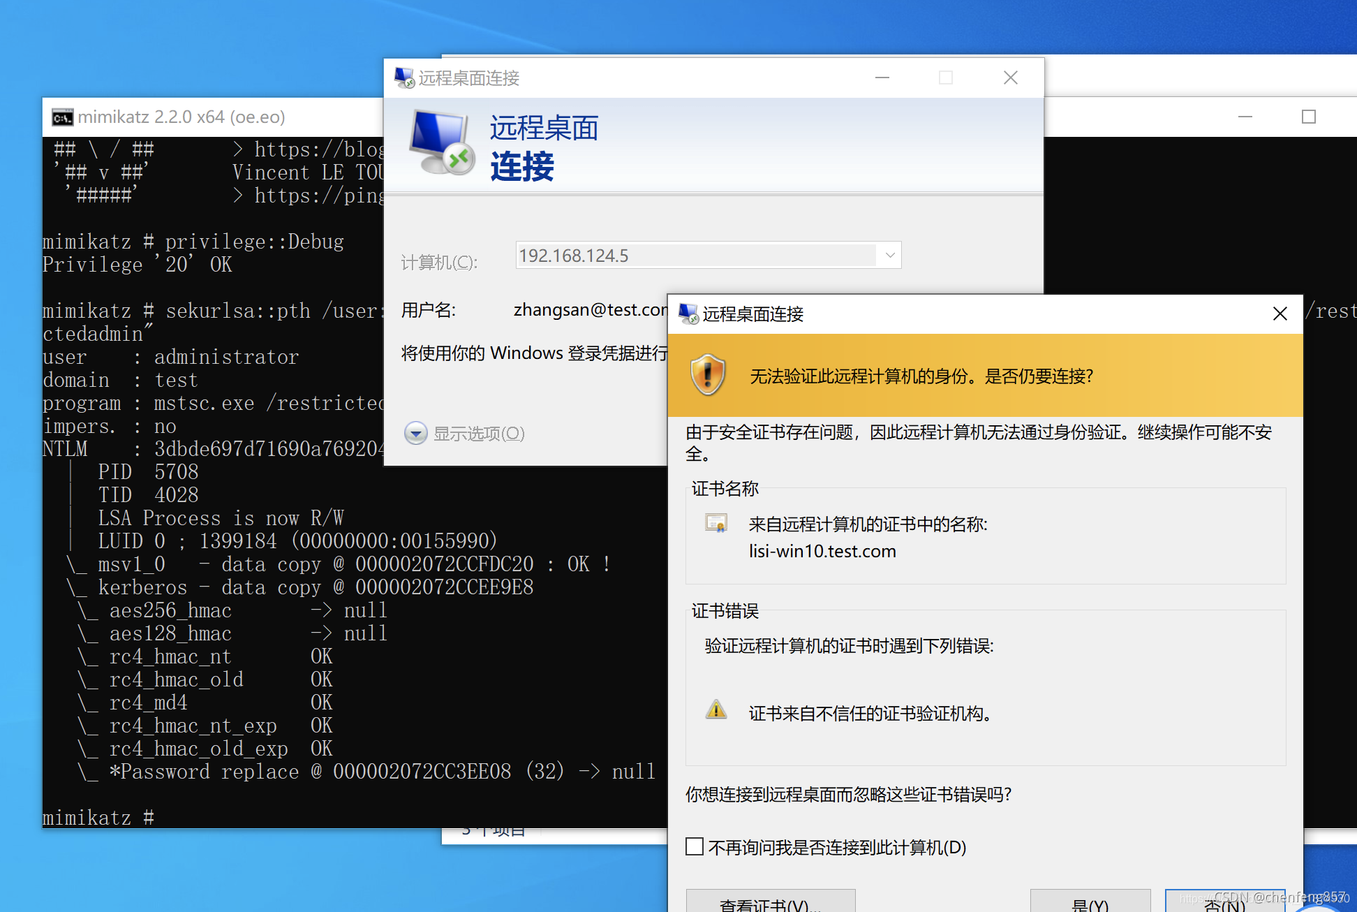Click the 'program : mstsc.exe' console line

[213, 403]
